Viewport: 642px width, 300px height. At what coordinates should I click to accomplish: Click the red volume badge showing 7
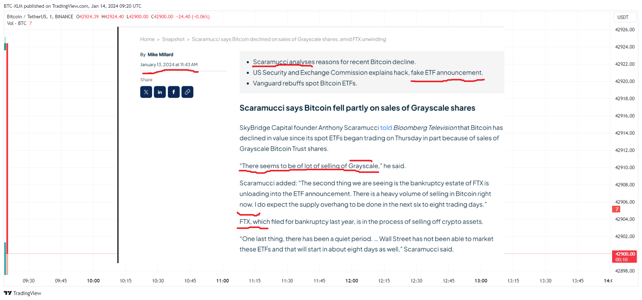616,209
